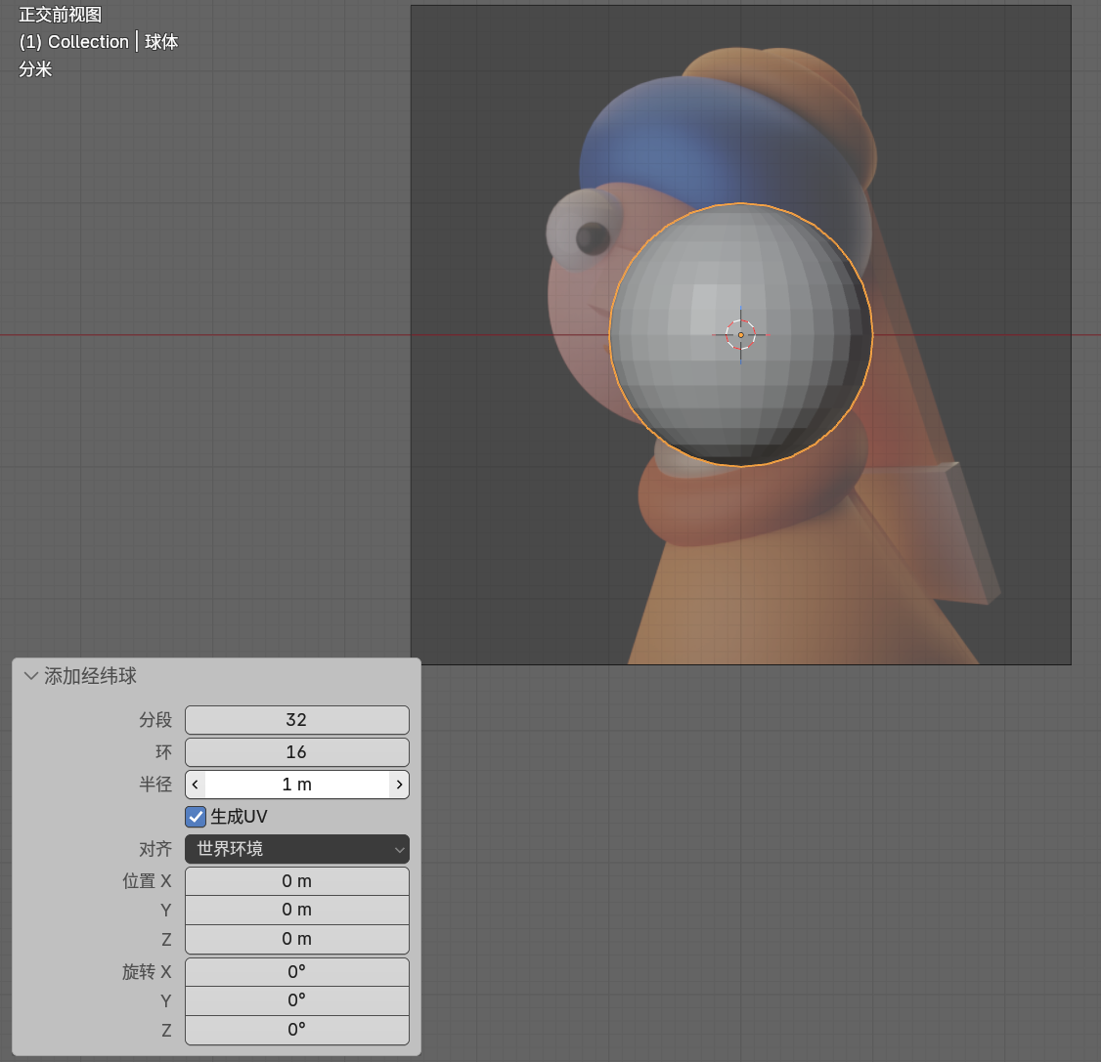1101x1062 pixels.
Task: Click the 半径 value 1 m
Action: pyautogui.click(x=297, y=785)
